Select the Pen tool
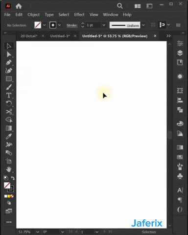 coord(9,63)
